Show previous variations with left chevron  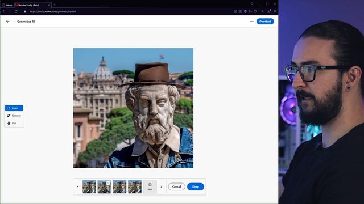(x=78, y=186)
